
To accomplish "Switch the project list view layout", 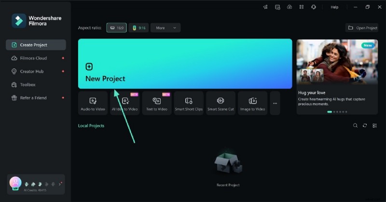I will (x=374, y=126).
